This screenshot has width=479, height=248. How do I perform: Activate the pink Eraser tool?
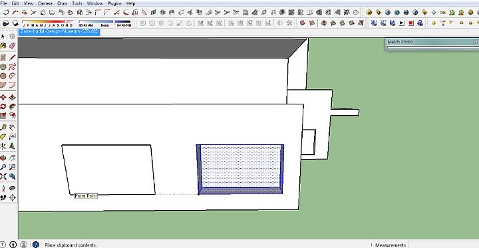12,45
